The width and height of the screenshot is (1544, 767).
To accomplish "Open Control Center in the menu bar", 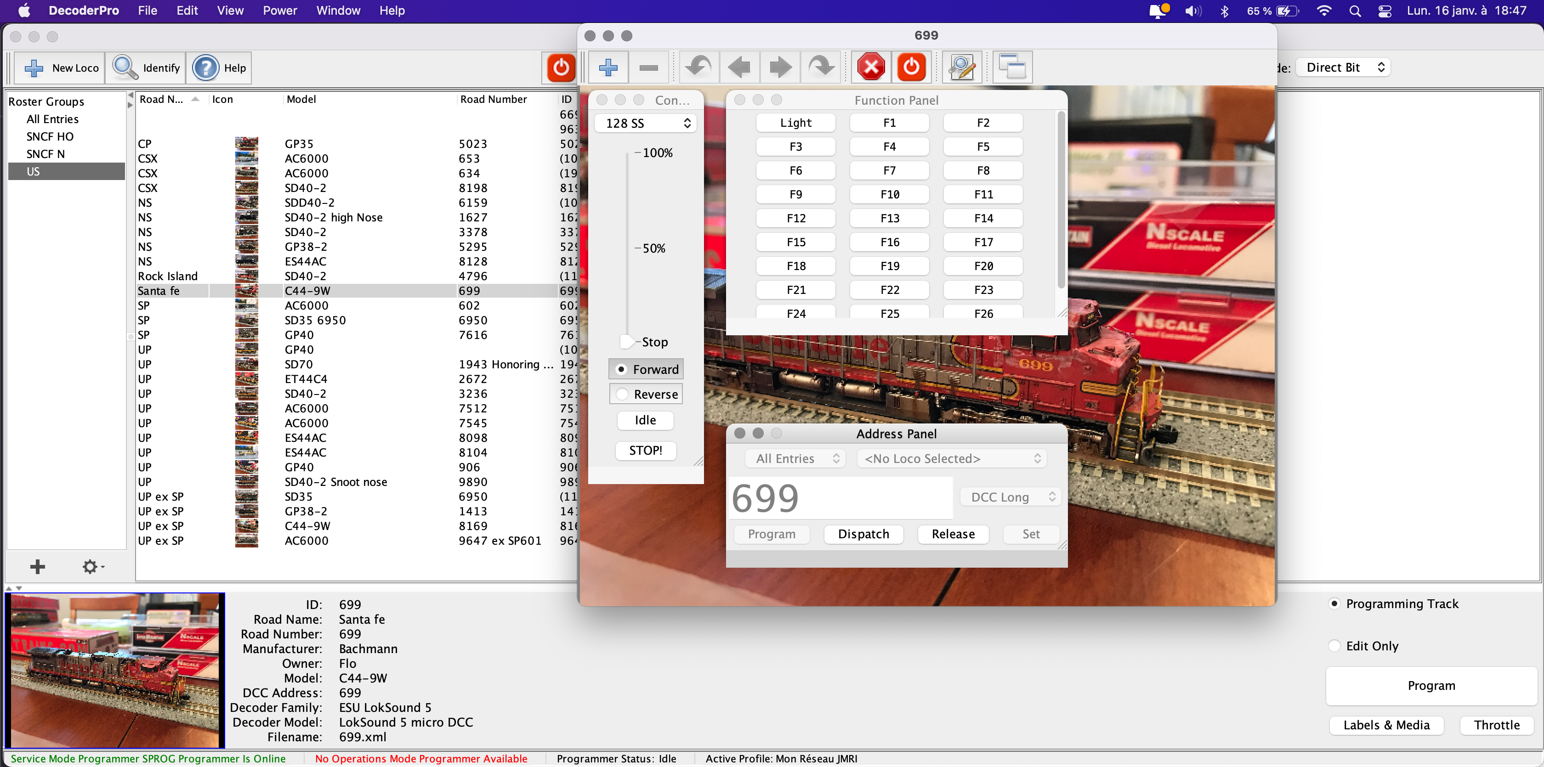I will click(x=1384, y=11).
